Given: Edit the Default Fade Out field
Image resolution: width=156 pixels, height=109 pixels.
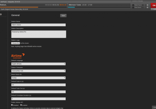Looking at the screenshot, I should [38, 92].
